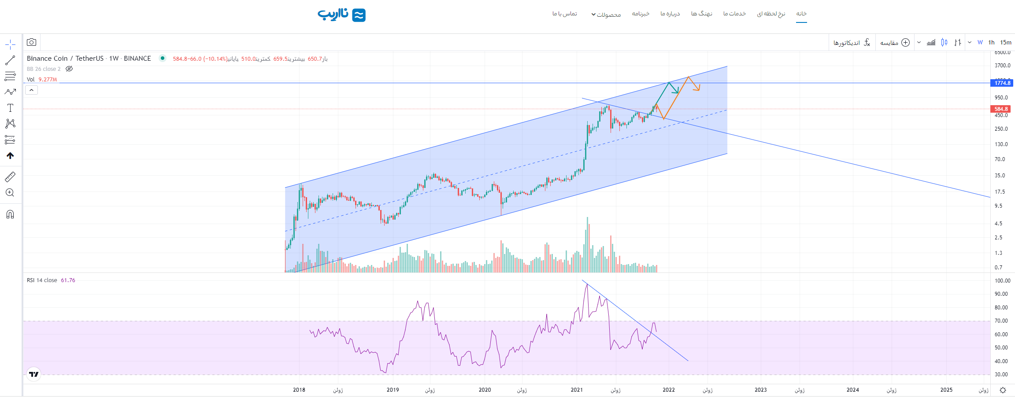Open the XABCD pattern tool
The image size is (1015, 408).
(x=10, y=124)
